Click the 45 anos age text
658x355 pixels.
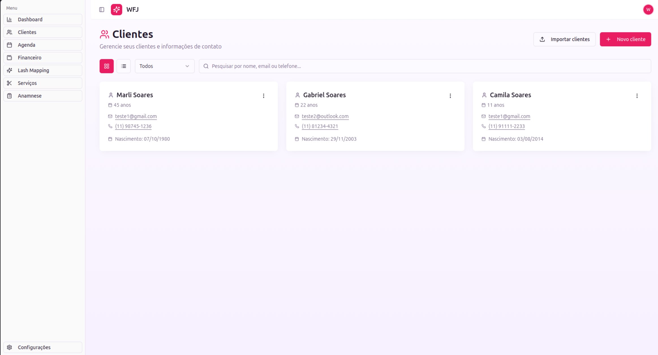point(122,105)
